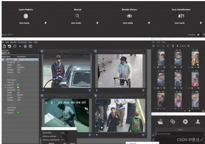
Task: Toggle the checkmark of the green-tagged model
Action: [5, 113]
